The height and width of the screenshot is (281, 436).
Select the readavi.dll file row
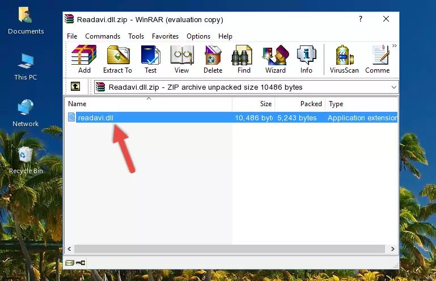(x=232, y=118)
